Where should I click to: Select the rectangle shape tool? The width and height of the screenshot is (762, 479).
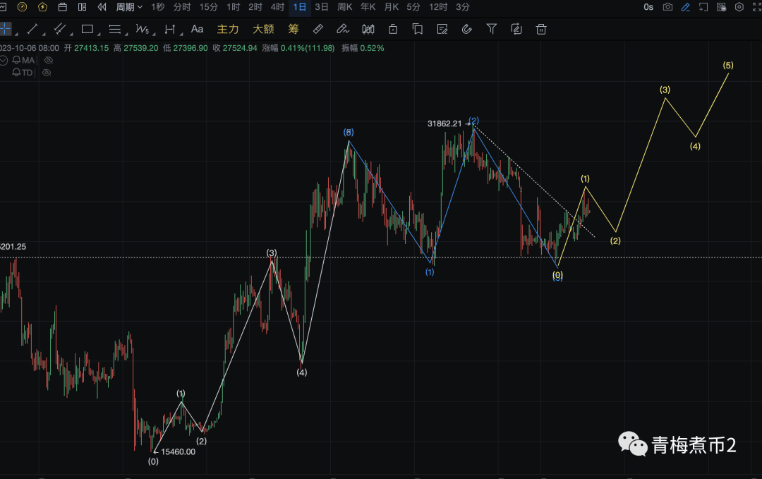(x=87, y=29)
